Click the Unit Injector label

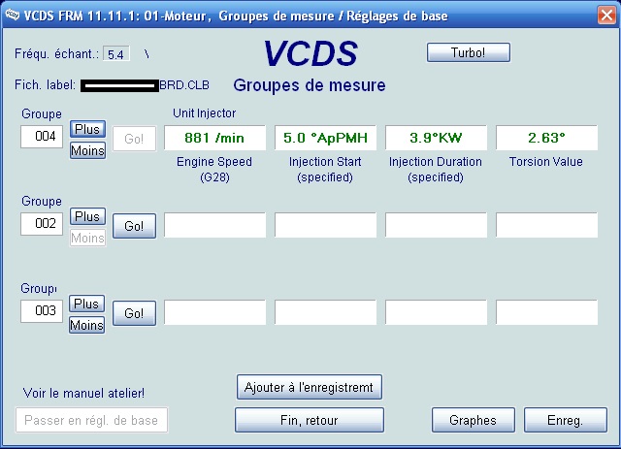(204, 113)
